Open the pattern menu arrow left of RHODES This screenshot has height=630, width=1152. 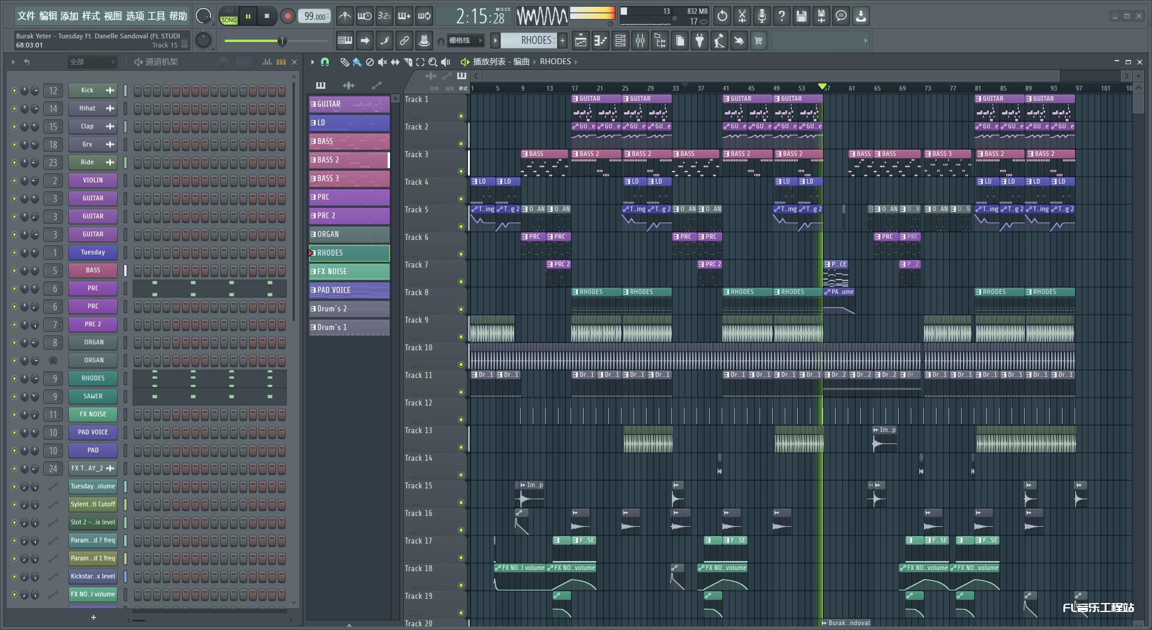click(x=495, y=40)
